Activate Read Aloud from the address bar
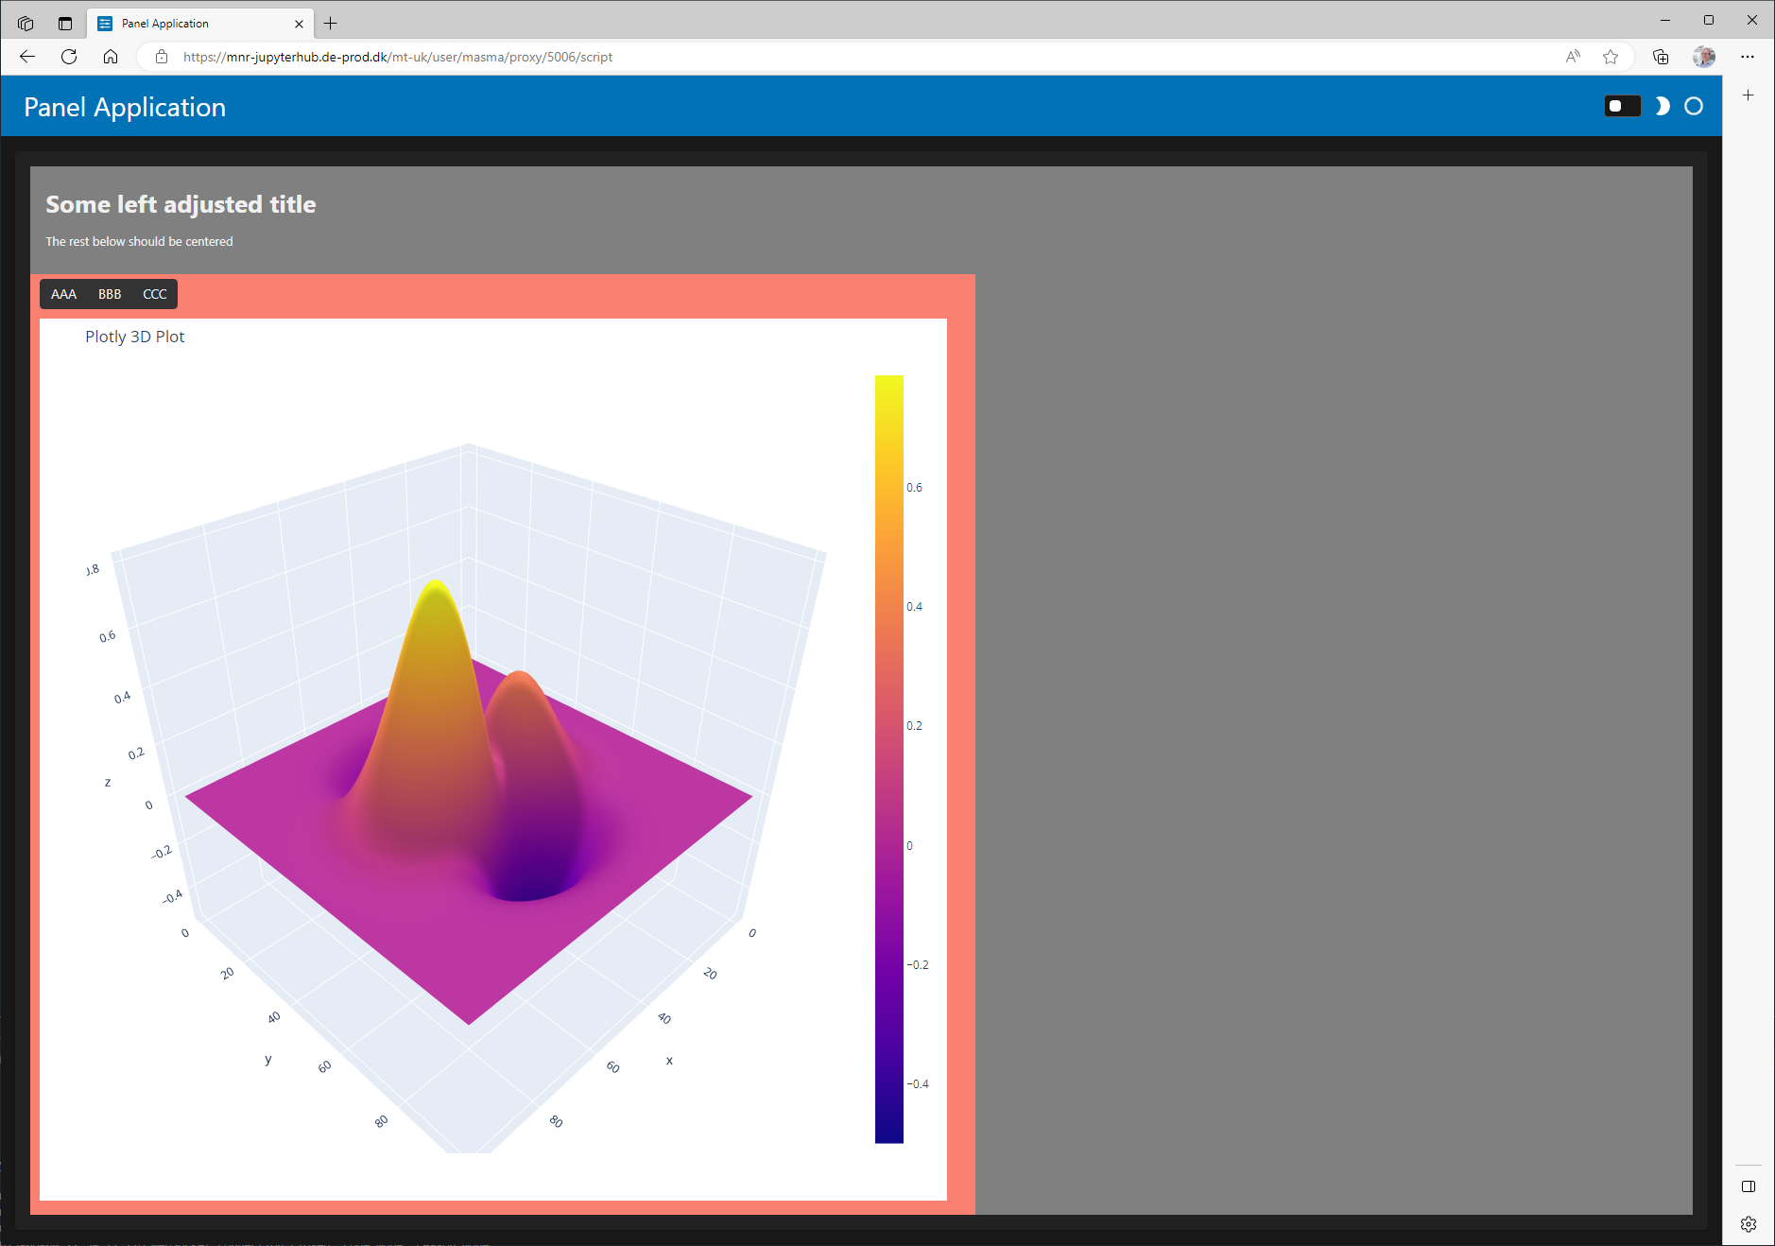This screenshot has height=1246, width=1775. point(1572,57)
